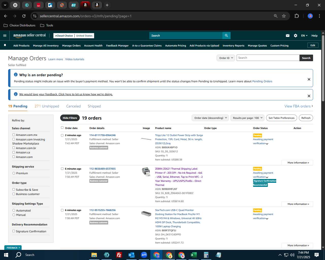Check the Amazon.com Invoicing Shadow Marketplace filter

pyautogui.click(x=14, y=139)
